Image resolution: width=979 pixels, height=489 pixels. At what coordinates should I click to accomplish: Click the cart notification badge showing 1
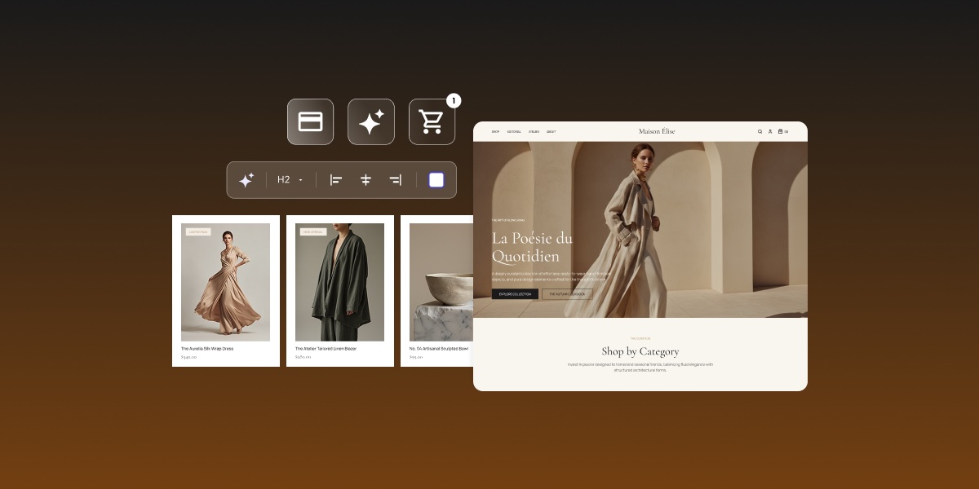click(x=454, y=101)
